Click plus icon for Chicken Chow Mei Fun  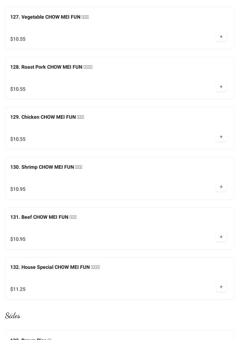click(x=221, y=137)
